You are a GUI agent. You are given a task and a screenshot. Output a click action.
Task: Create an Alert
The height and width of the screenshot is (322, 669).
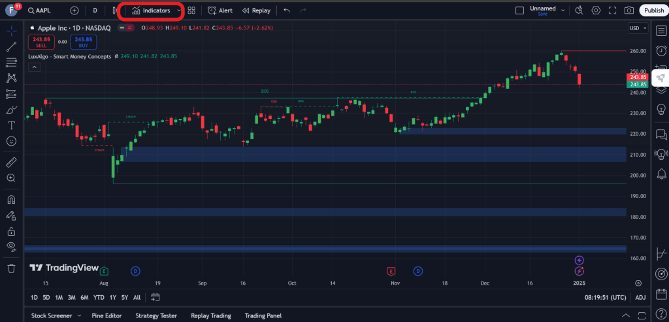[220, 10]
